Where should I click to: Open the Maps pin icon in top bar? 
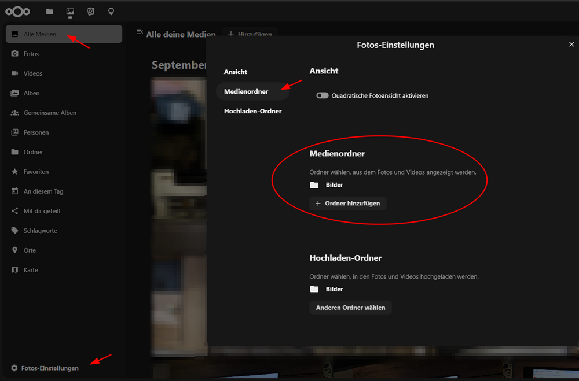tap(111, 12)
